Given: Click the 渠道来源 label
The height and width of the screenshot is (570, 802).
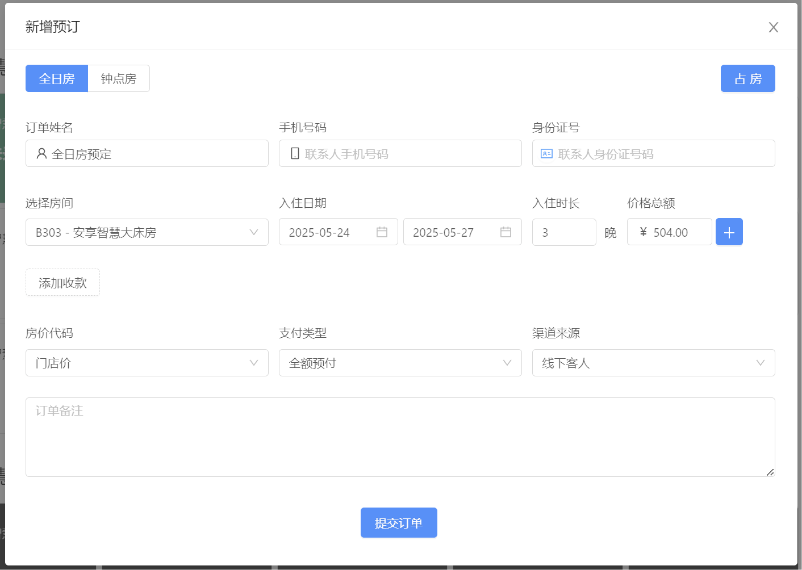Looking at the screenshot, I should pos(556,333).
